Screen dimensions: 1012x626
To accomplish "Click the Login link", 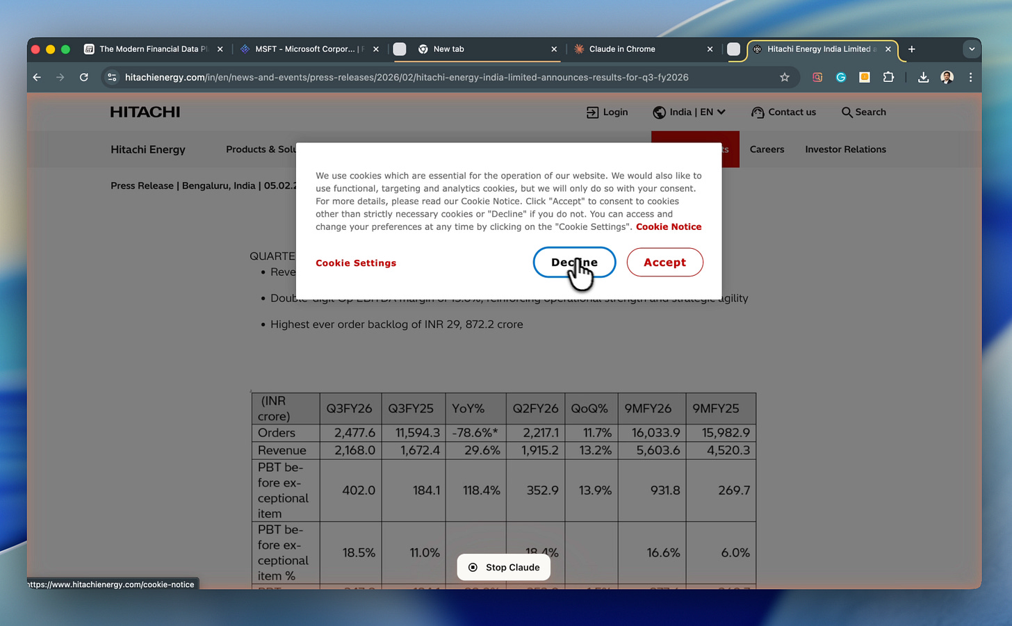I will [607, 112].
